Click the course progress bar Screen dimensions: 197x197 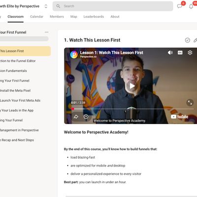point(24,39)
